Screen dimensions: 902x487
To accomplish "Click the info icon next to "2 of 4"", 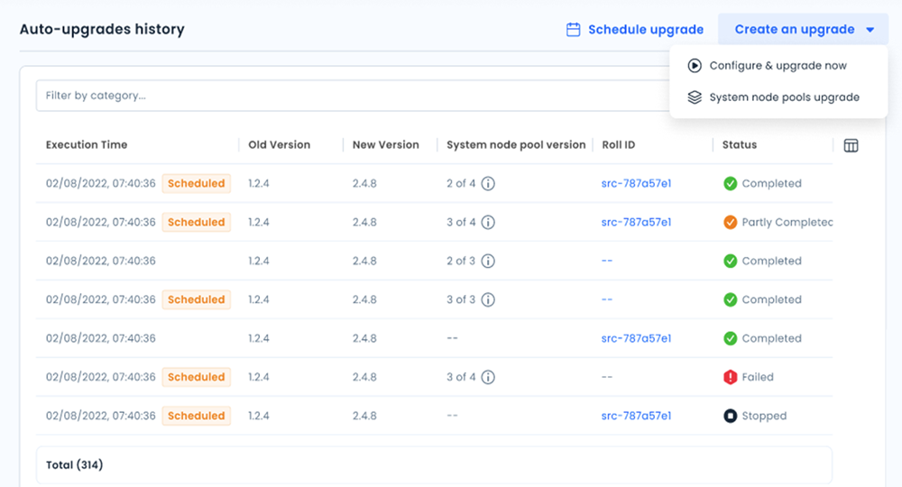I will (488, 184).
